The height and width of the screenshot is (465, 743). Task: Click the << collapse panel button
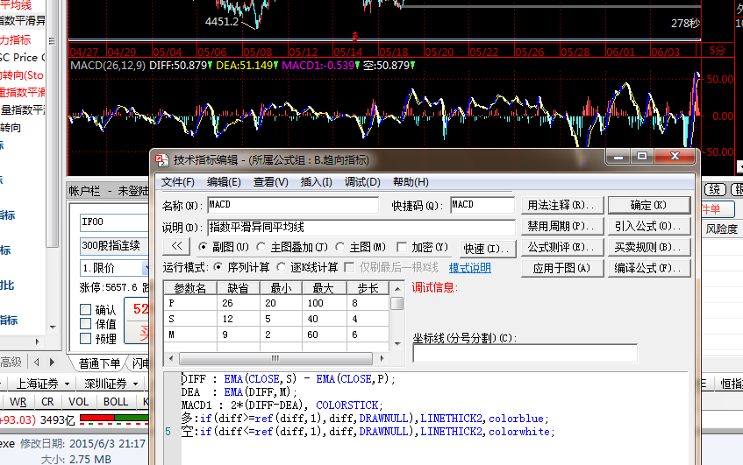[175, 248]
